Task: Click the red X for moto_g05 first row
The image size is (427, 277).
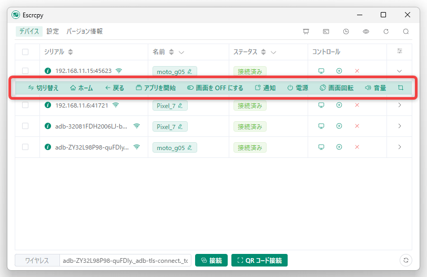Action: 357,71
